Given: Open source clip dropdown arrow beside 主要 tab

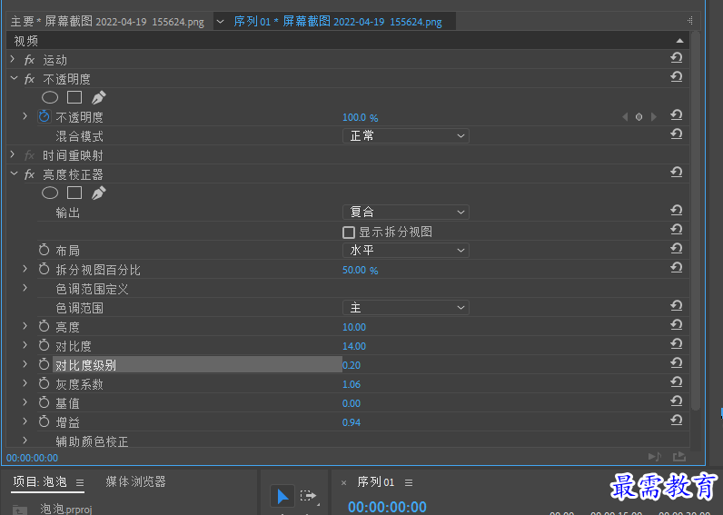Looking at the screenshot, I should (x=221, y=22).
